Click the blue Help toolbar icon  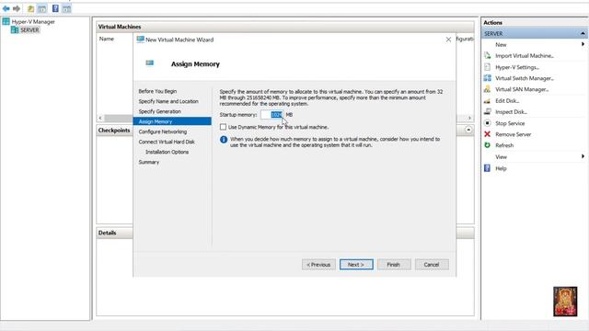coord(55,8)
